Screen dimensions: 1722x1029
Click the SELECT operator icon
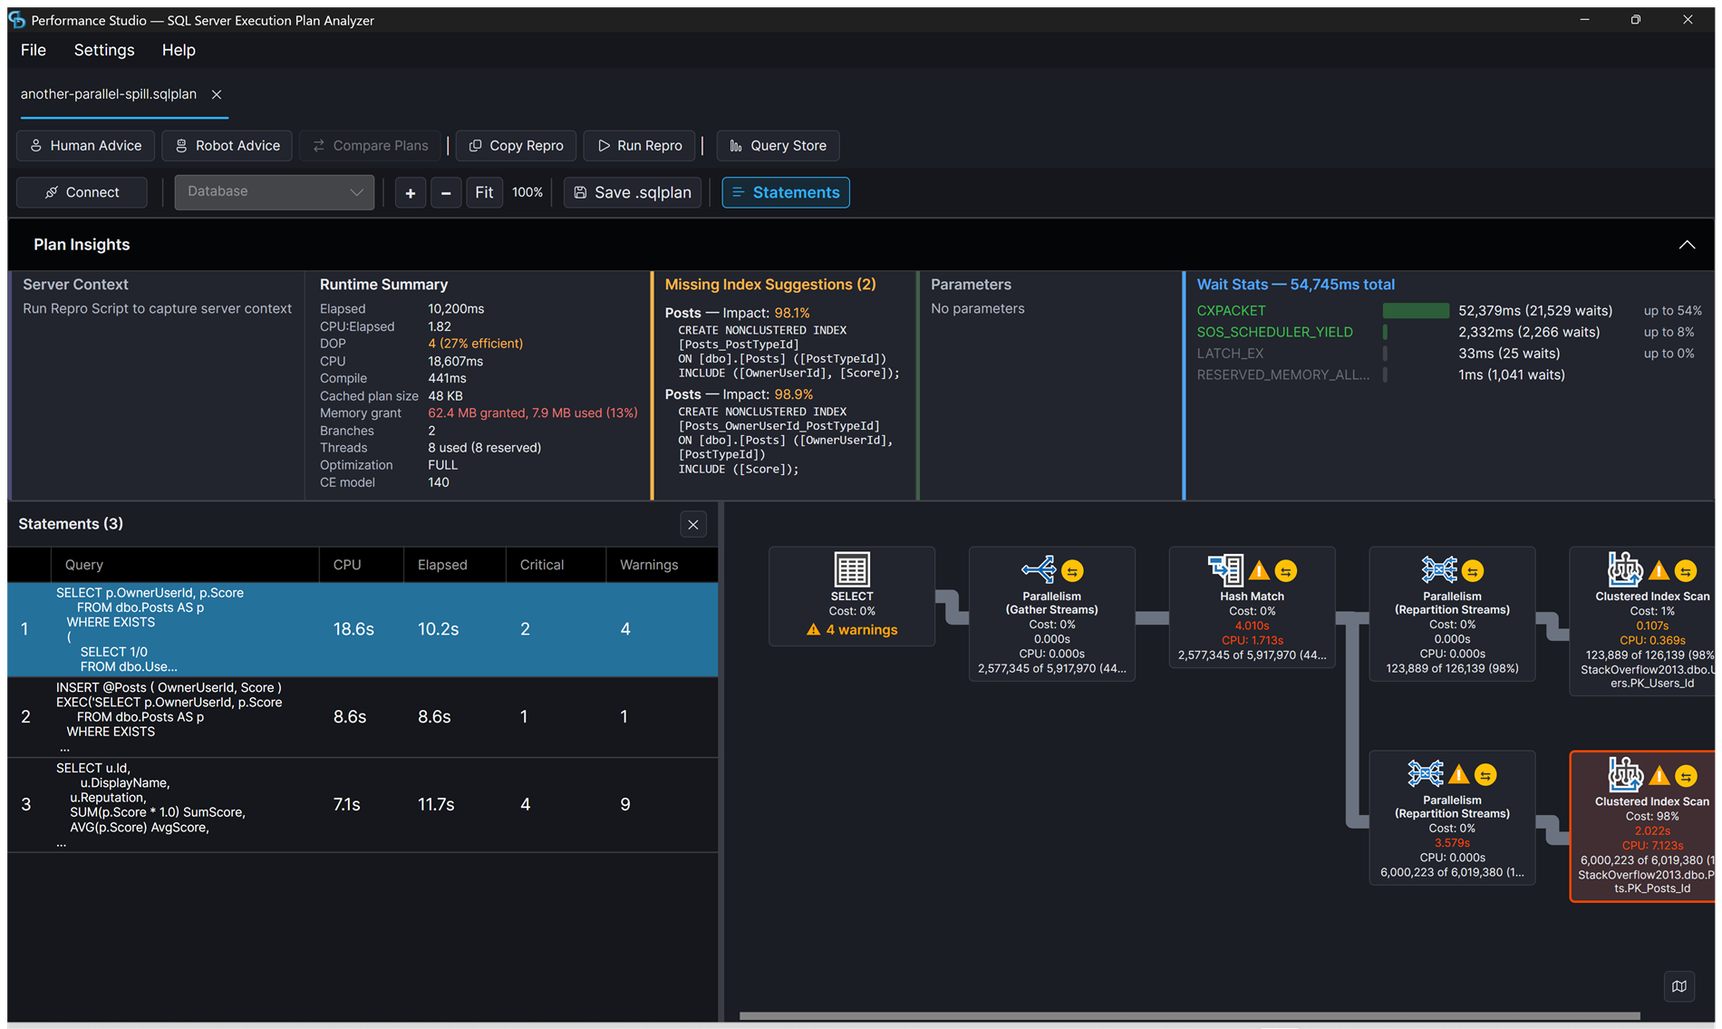click(852, 569)
